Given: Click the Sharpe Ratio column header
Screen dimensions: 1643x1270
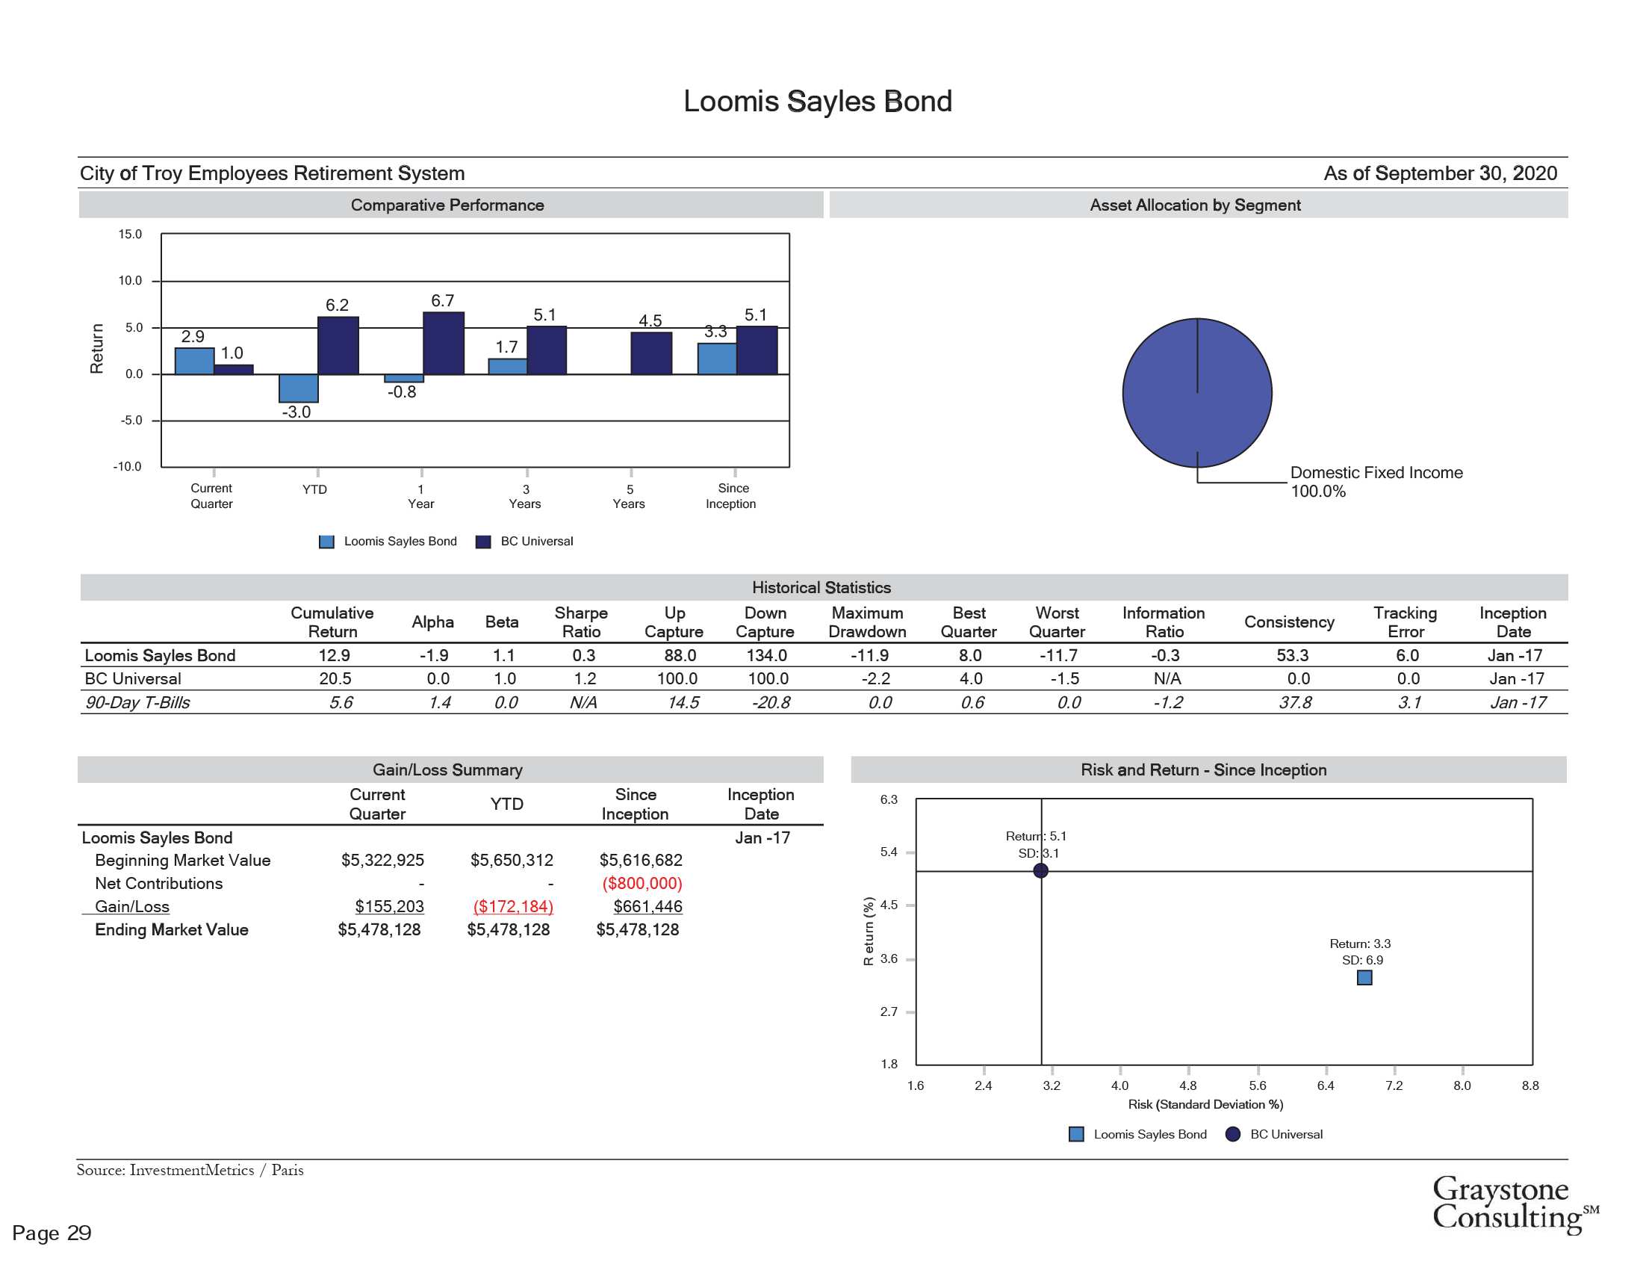Looking at the screenshot, I should (582, 622).
